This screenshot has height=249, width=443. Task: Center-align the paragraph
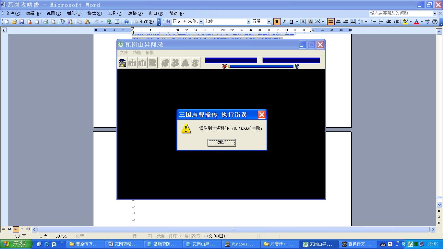[x=338, y=22]
